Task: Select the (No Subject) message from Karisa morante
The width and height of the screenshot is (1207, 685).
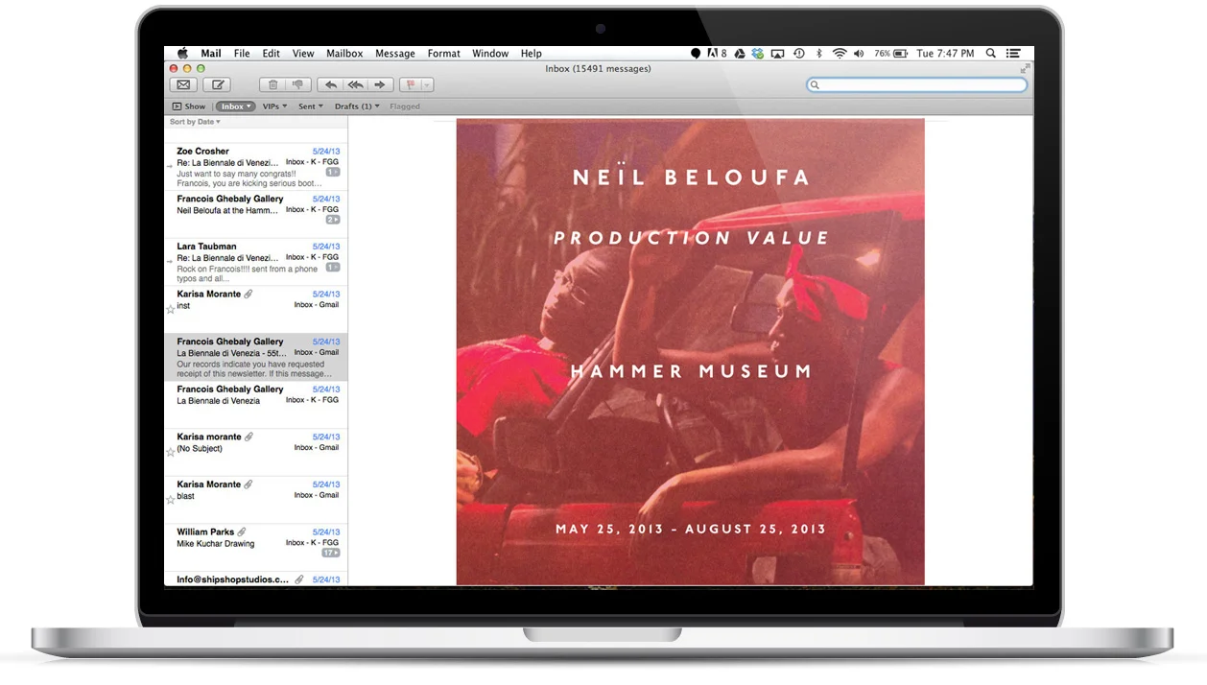Action: pos(256,453)
